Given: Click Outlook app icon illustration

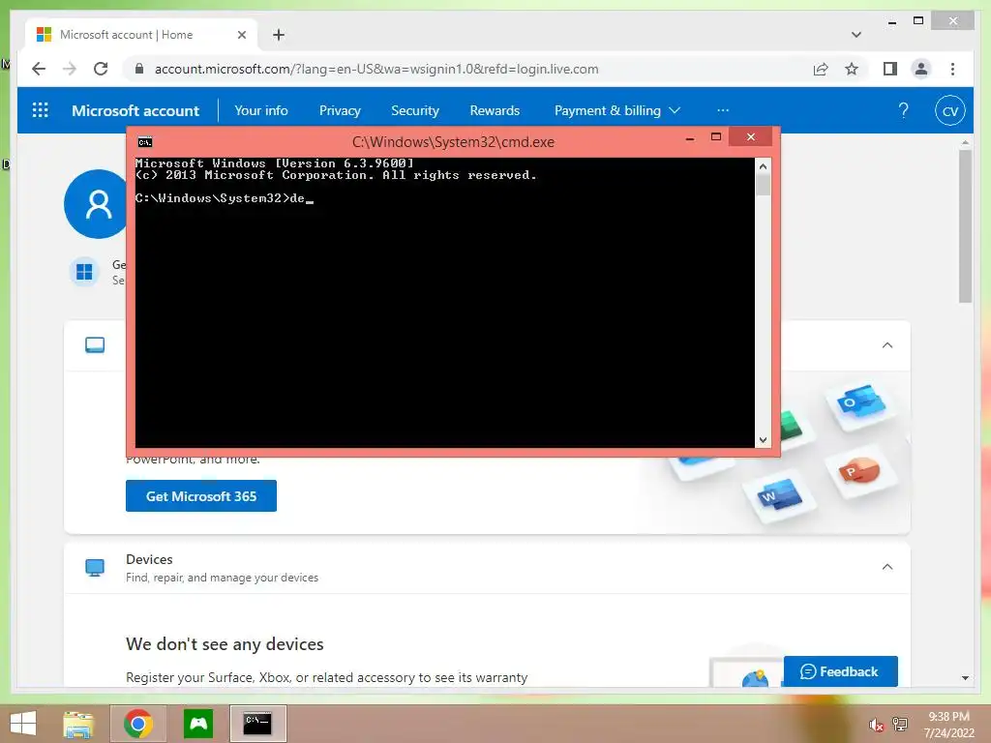Looking at the screenshot, I should [860, 401].
